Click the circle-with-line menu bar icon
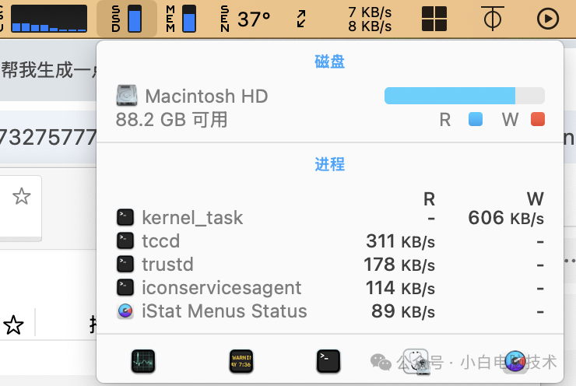This screenshot has height=386, width=576. 492,19
